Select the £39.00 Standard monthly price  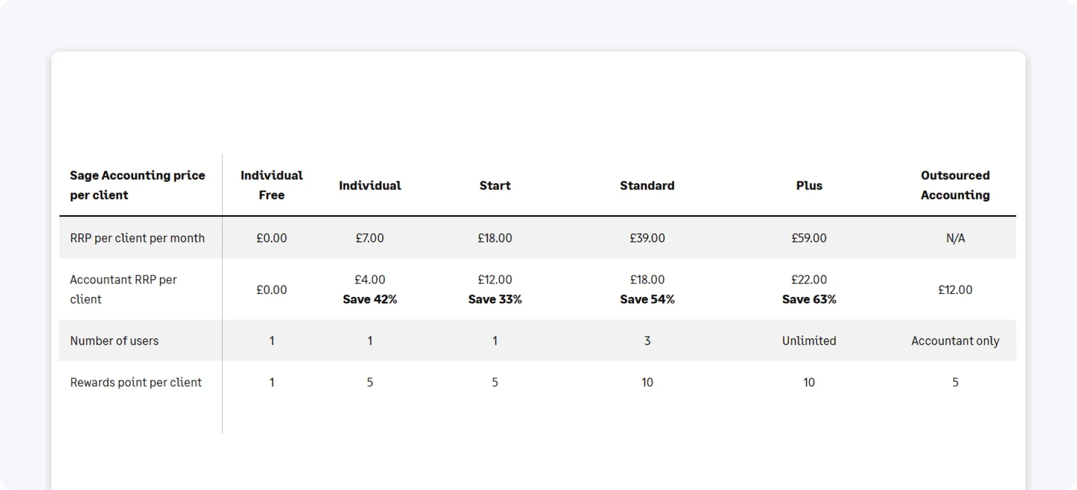click(647, 238)
